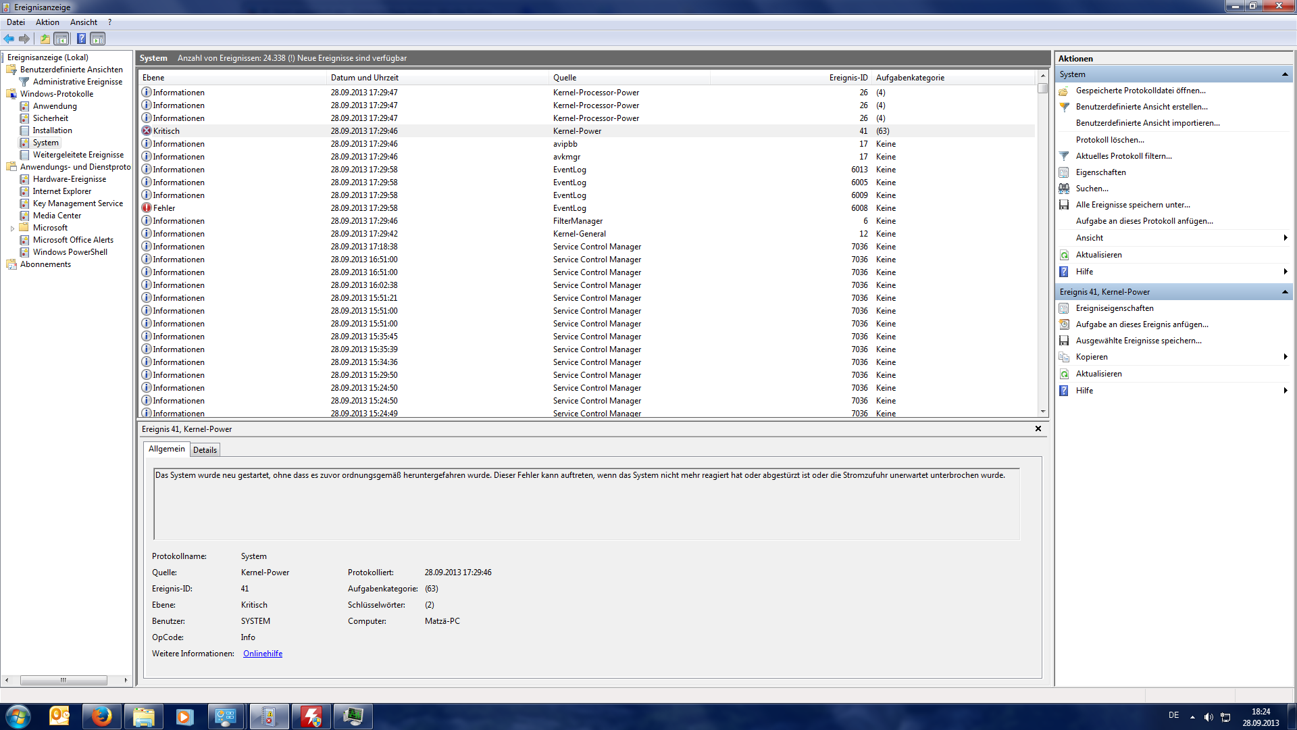Click the up-one-level folder icon
1297x730 pixels.
point(45,39)
